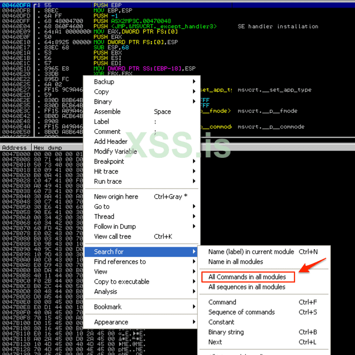Open Copy to executable submenu
This screenshot has width=355, height=355.
pyautogui.click(x=142, y=282)
